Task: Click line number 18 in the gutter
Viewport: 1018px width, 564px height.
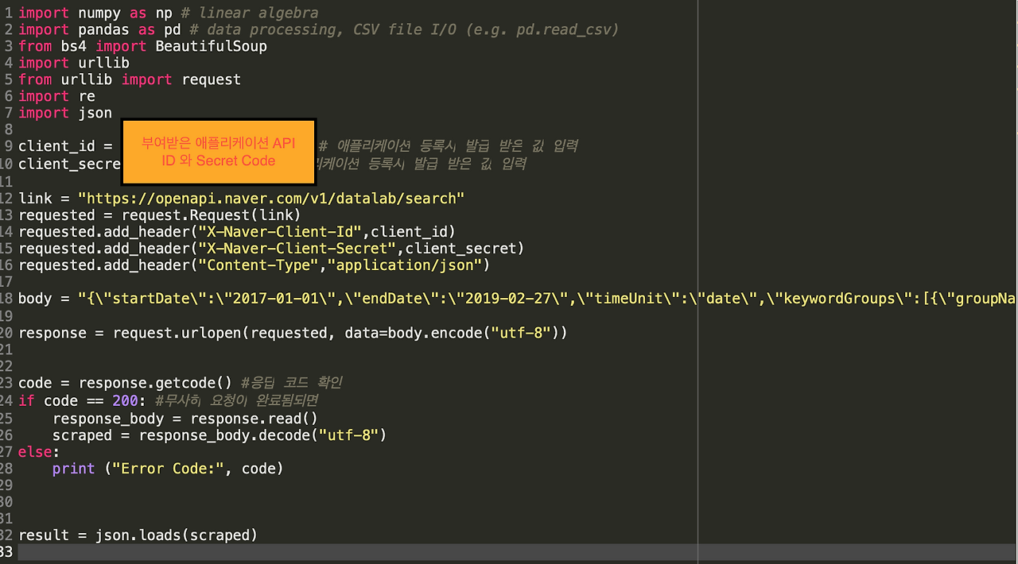Action: (x=6, y=299)
